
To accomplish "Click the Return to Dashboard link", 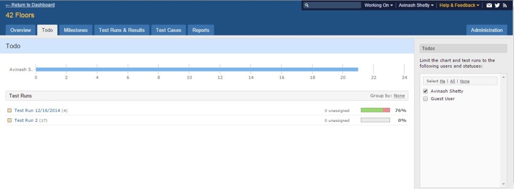I will (30, 5).
